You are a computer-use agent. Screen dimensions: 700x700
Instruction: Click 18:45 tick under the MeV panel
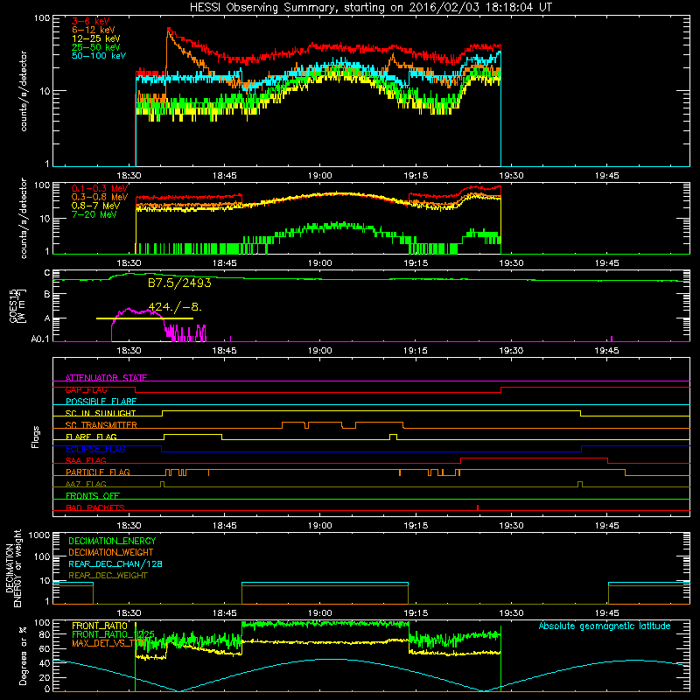point(224,263)
